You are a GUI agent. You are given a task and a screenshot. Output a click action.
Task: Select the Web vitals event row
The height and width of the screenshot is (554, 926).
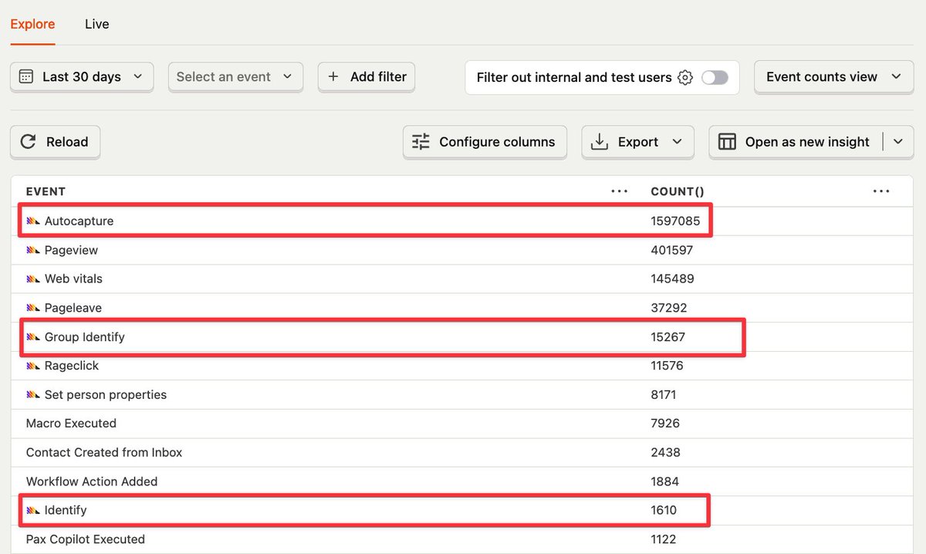(x=463, y=279)
